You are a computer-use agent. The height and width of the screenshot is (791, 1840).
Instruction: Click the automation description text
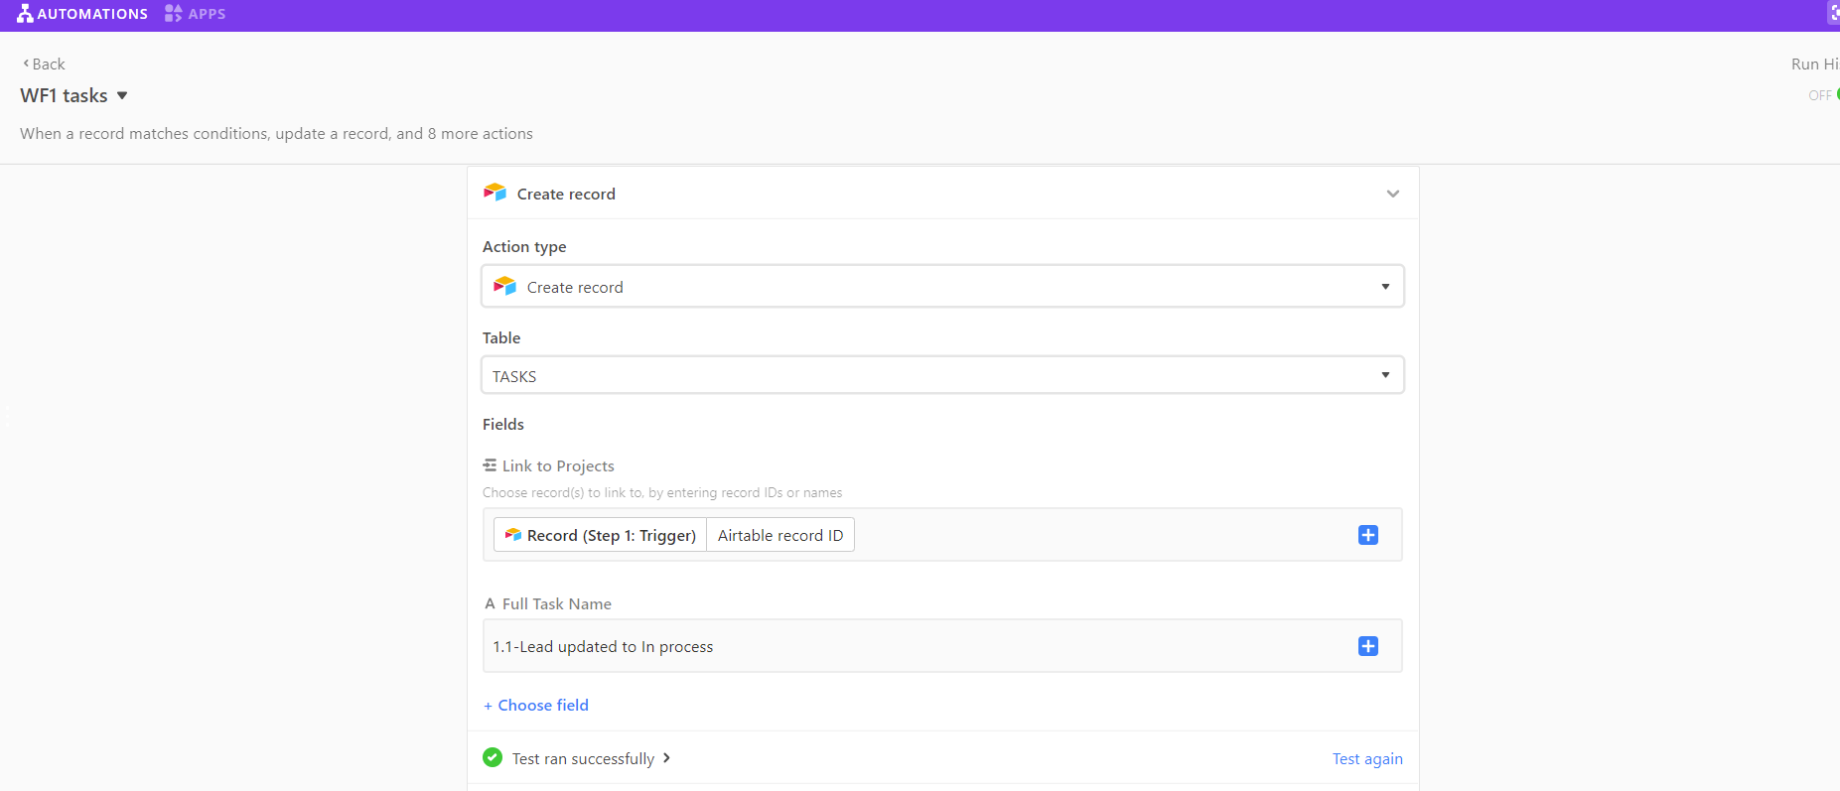tap(276, 133)
